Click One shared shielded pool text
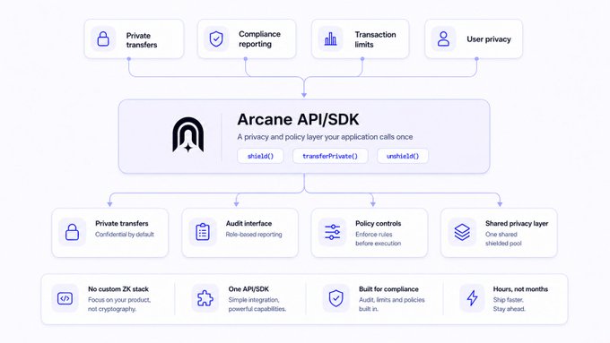 [x=503, y=239]
